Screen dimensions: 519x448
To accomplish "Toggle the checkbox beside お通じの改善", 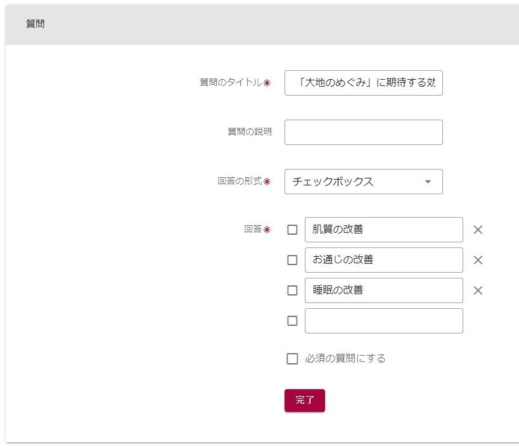I will (x=292, y=260).
